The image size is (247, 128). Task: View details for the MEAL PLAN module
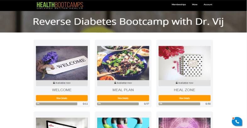point(123,98)
